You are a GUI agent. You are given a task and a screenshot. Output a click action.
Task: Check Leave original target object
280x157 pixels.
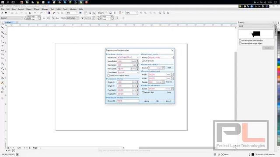point(240,43)
